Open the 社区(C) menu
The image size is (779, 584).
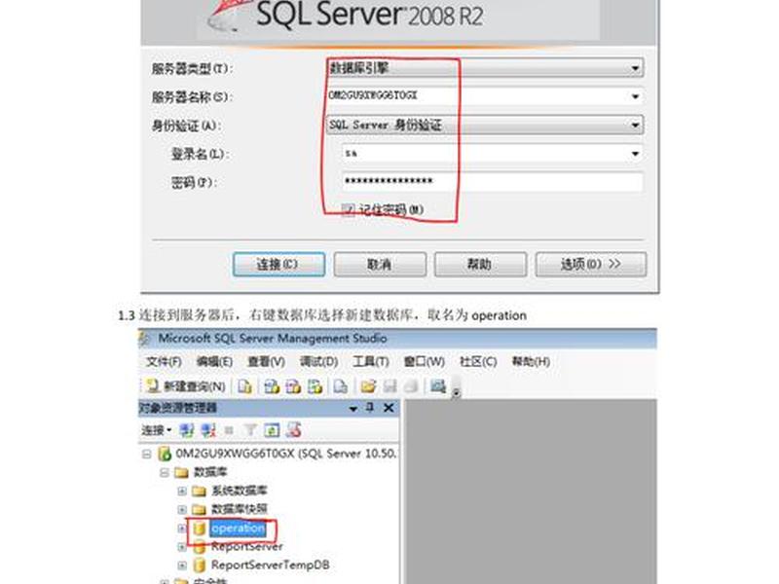[478, 361]
